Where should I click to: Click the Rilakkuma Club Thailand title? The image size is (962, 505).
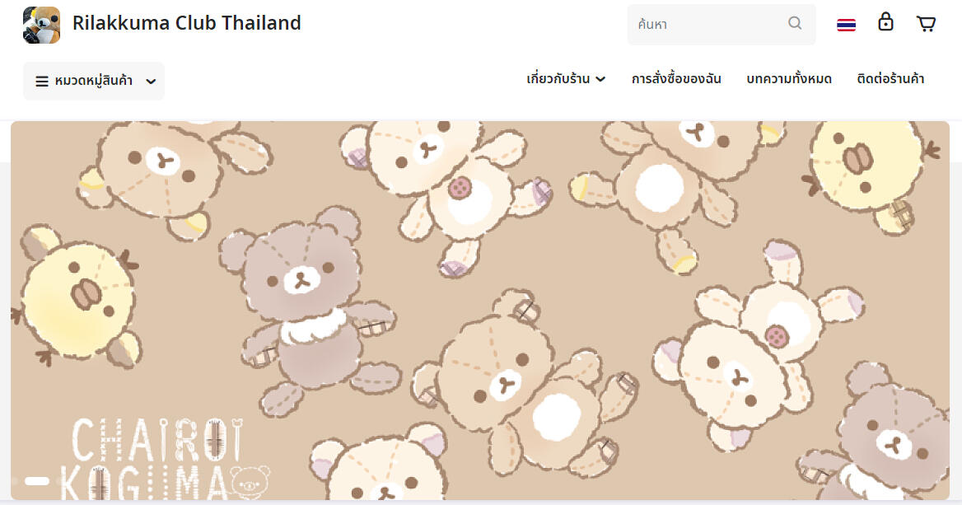[x=186, y=23]
